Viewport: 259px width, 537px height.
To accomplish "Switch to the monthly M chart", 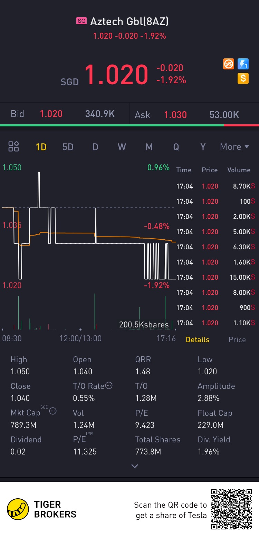I will pos(149,147).
